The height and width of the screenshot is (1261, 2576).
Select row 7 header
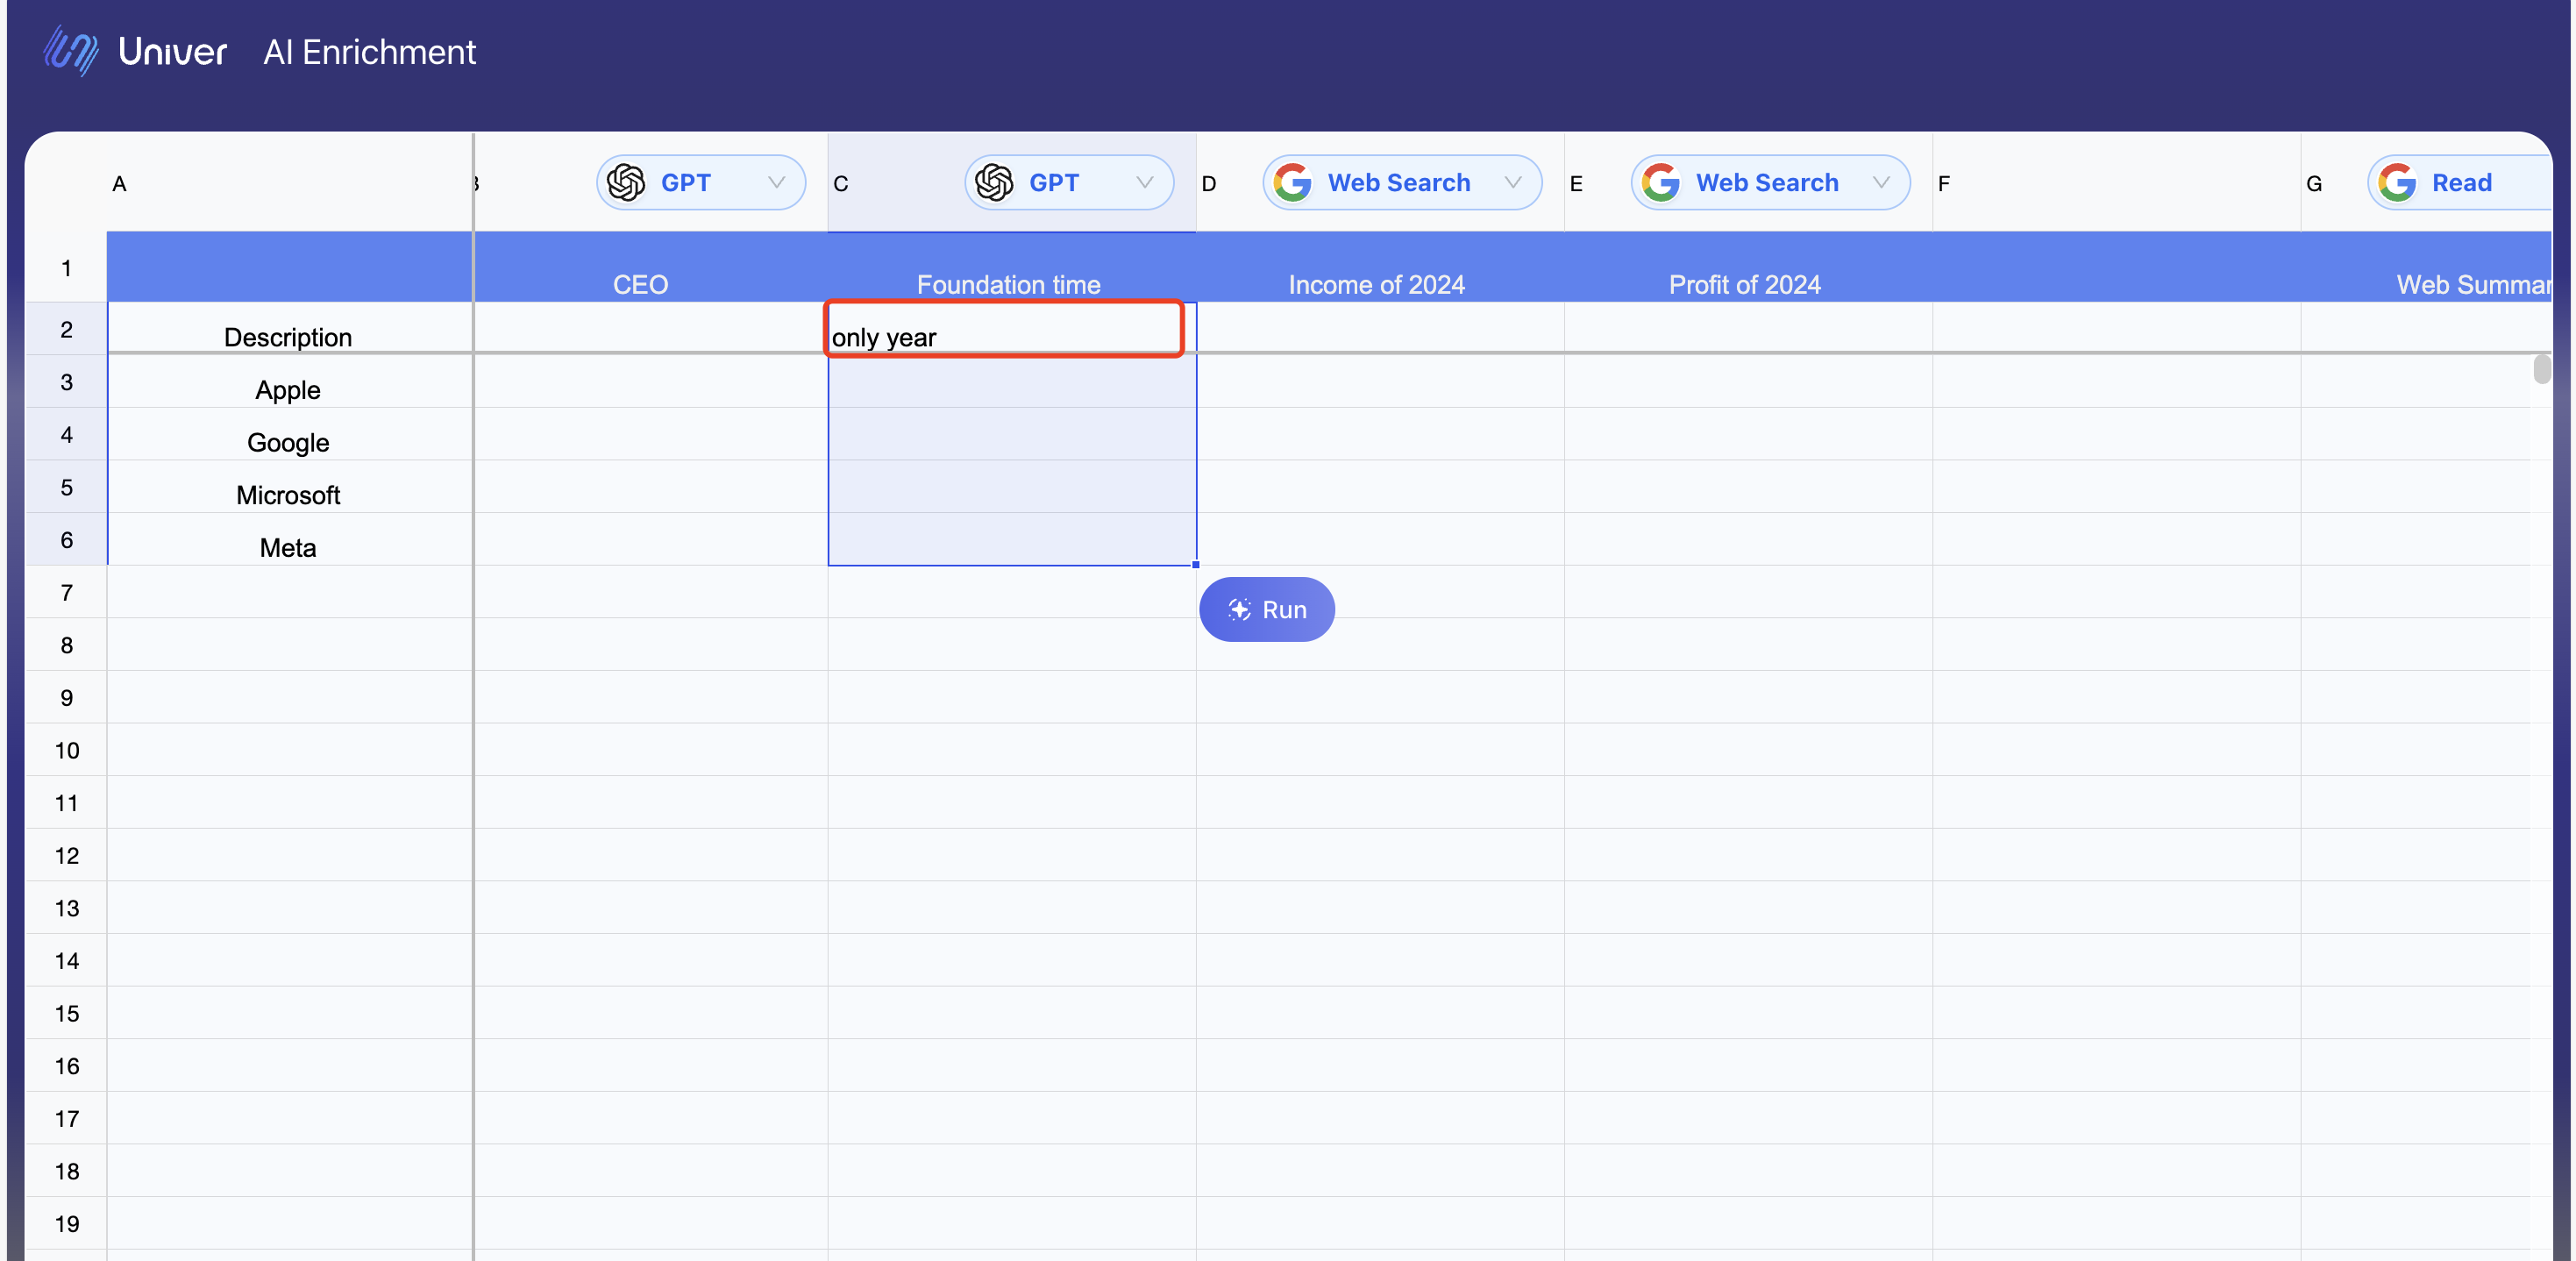[66, 592]
